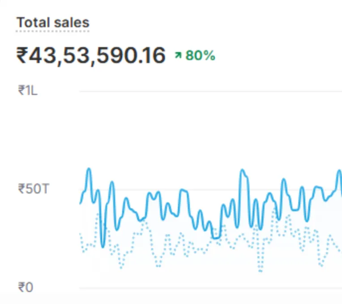Select the solid line's deepest dip near the left

click(103, 246)
